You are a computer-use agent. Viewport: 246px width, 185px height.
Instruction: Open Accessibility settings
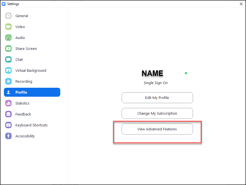click(x=32, y=136)
